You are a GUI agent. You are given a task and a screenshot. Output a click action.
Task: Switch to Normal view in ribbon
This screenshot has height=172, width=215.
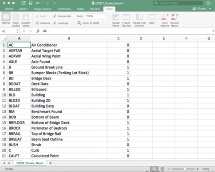(x=6, y=19)
